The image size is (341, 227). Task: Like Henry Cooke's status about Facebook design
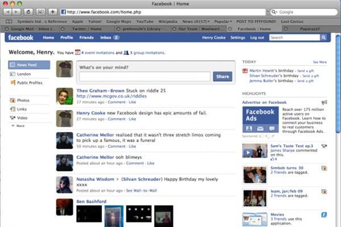tap(132, 119)
